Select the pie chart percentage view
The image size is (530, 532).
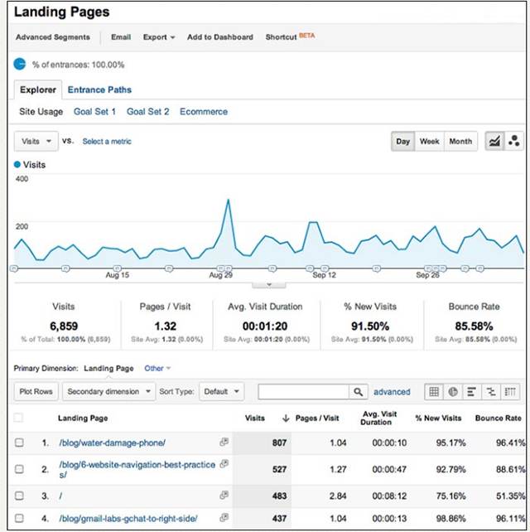[453, 392]
